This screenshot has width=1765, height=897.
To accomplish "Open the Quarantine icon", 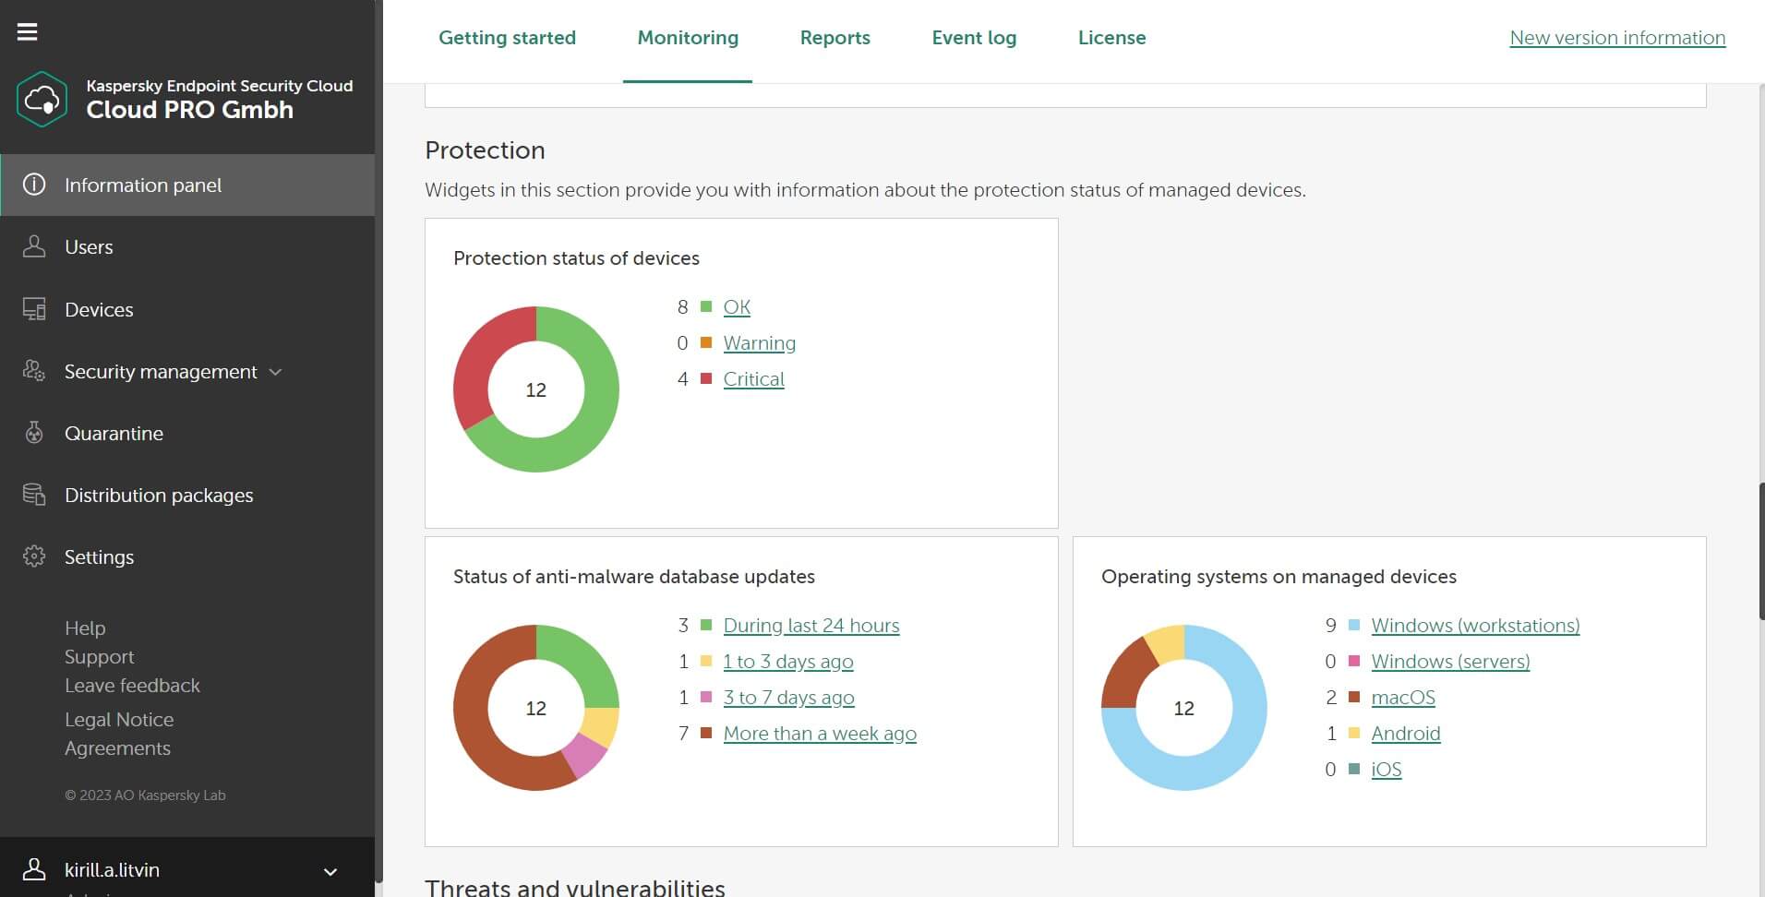I will coord(34,433).
